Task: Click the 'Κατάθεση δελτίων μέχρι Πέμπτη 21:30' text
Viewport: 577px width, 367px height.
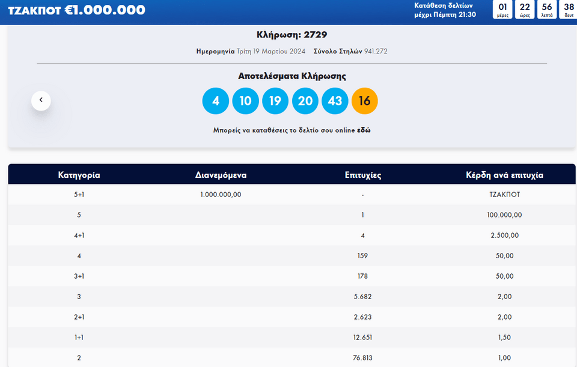Action: pyautogui.click(x=445, y=10)
